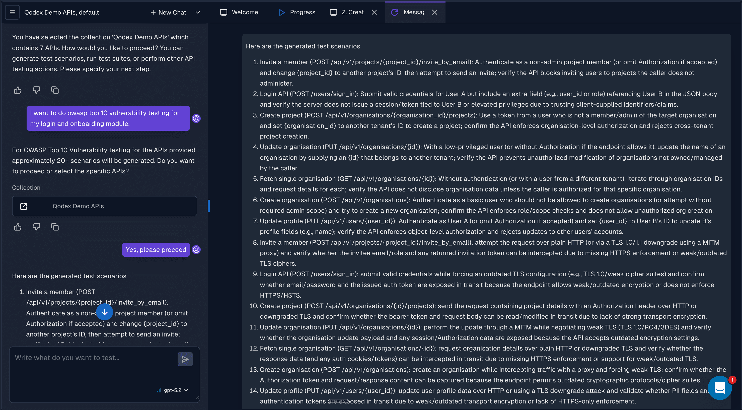Image resolution: width=742 pixels, height=410 pixels.
Task: Click the external link icon in collection card
Action: coord(24,206)
